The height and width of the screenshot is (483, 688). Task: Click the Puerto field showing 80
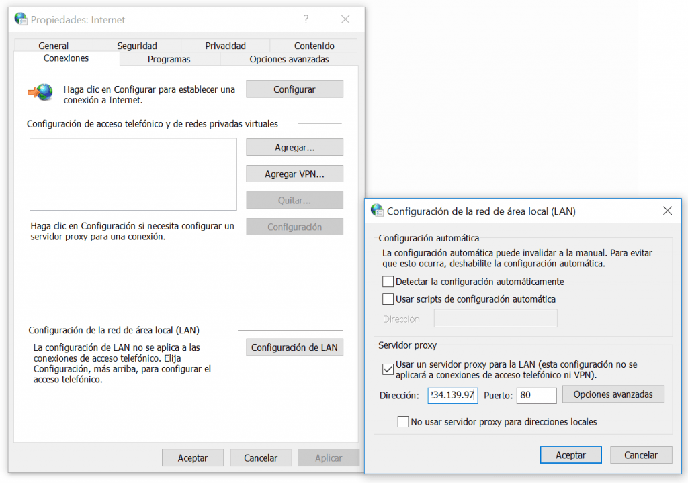pyautogui.click(x=536, y=396)
